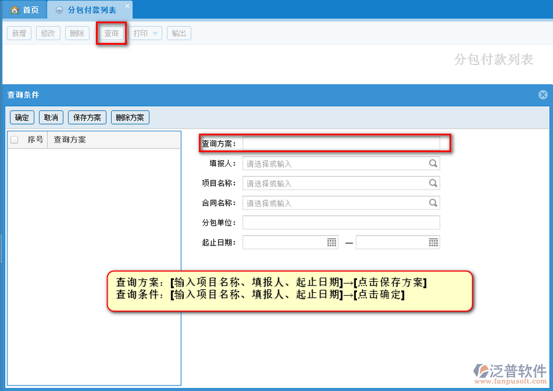Focus the end date field of 起止日期
This screenshot has height=391, width=553.
(398, 242)
